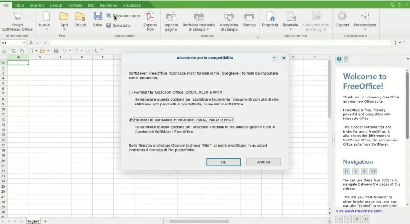Click the Scopri SoftMaker Office cart icon
This screenshot has height=224, width=410.
tap(17, 16)
